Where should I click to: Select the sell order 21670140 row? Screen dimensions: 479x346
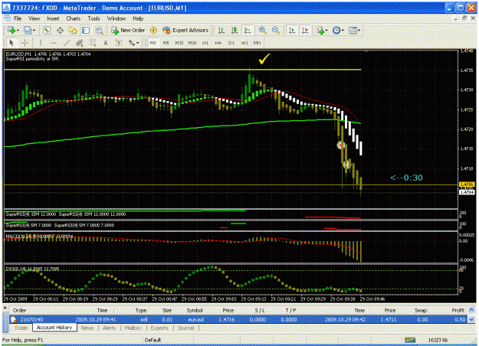pos(238,319)
